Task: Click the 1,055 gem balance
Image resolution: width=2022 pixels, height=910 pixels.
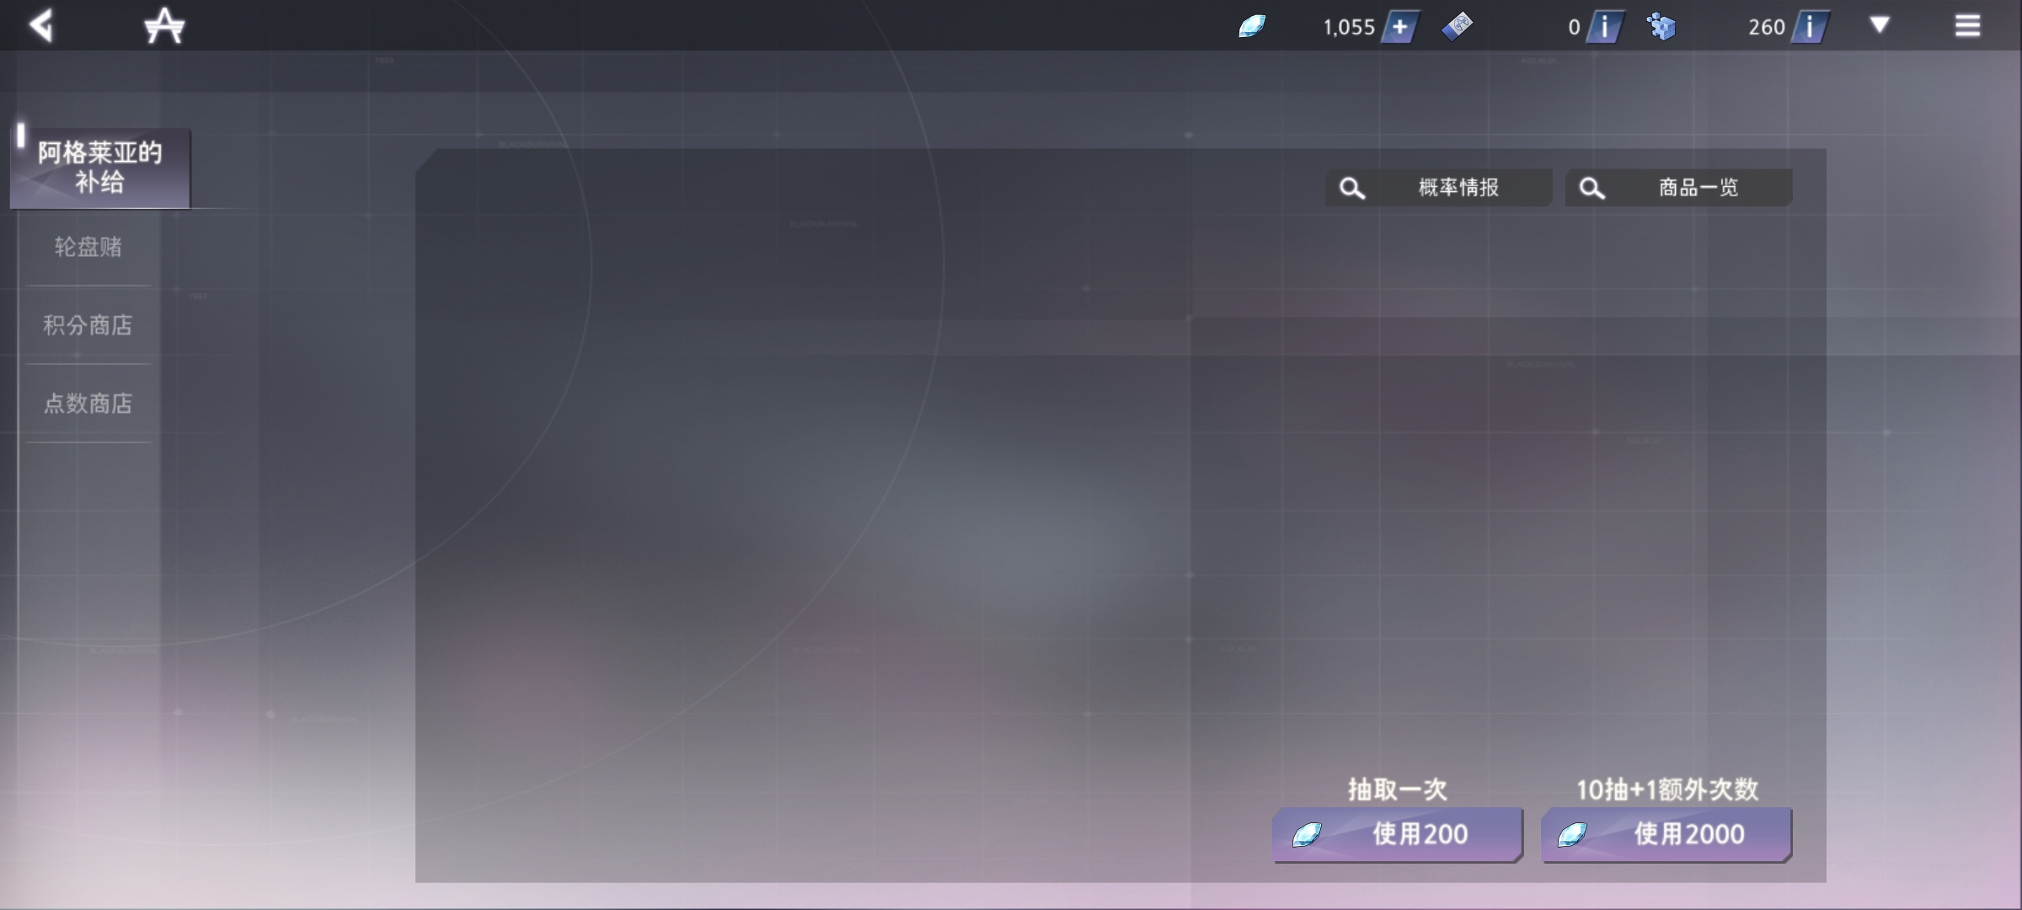Action: click(x=1349, y=27)
